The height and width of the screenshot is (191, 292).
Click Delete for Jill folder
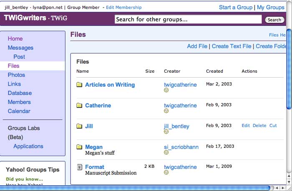point(259,125)
